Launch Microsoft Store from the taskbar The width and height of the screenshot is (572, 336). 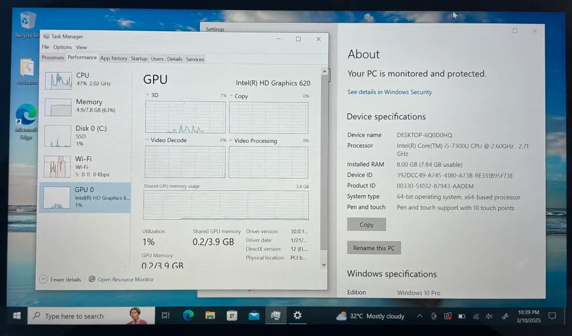click(x=232, y=315)
